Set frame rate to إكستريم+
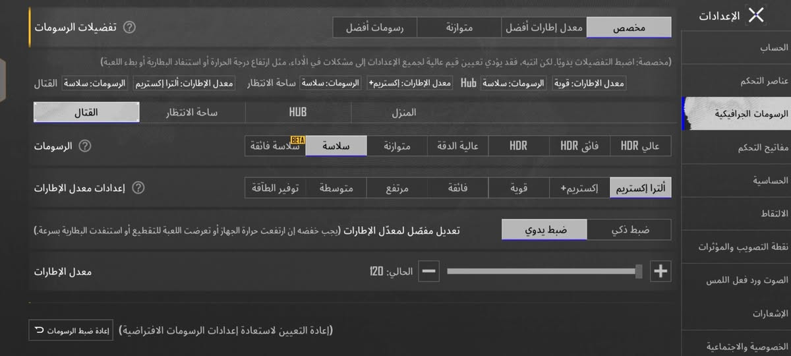 click(579, 188)
